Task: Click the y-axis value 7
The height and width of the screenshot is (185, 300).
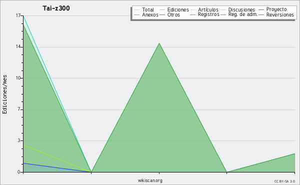Action: [x=19, y=109]
